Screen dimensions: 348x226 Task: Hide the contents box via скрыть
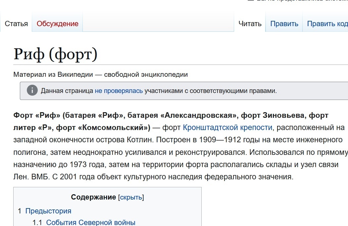point(132,197)
